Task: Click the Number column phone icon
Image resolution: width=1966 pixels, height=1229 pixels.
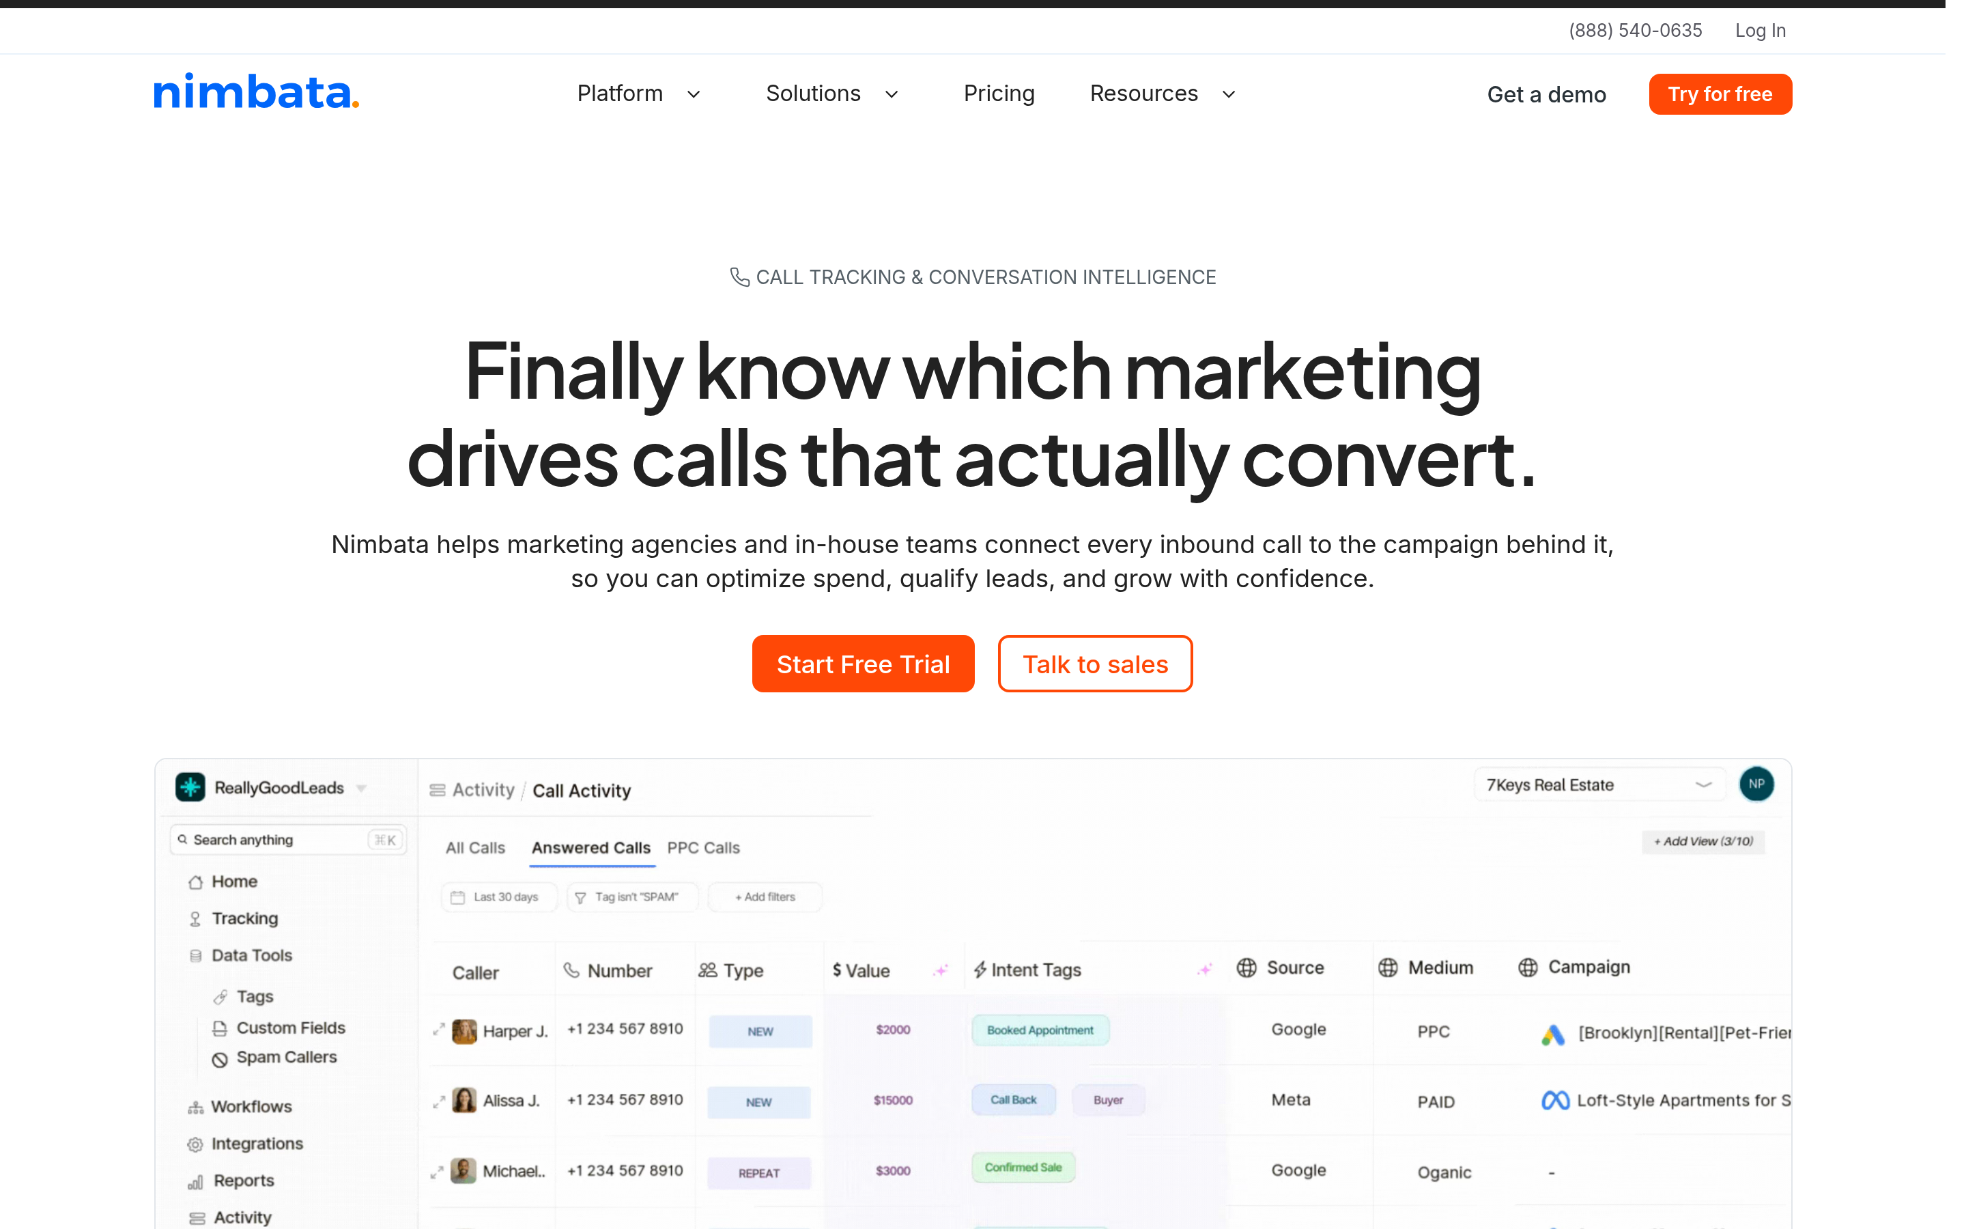Action: (572, 970)
